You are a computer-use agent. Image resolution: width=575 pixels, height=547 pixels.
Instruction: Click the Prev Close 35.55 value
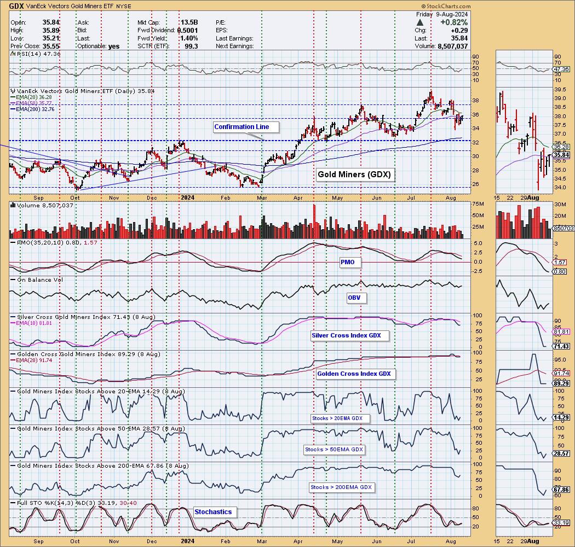(51, 46)
